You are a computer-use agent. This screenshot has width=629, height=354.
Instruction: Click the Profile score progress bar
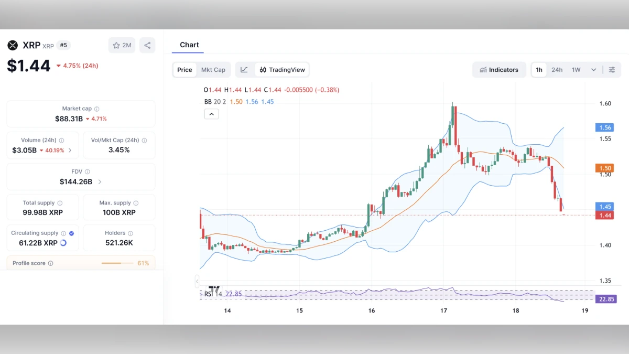pos(116,263)
